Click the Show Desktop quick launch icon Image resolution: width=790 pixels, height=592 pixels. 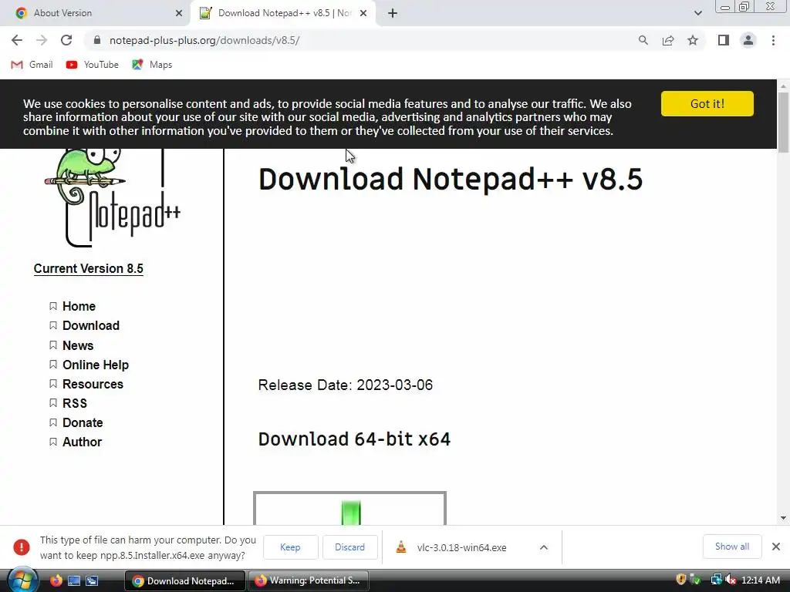click(74, 581)
